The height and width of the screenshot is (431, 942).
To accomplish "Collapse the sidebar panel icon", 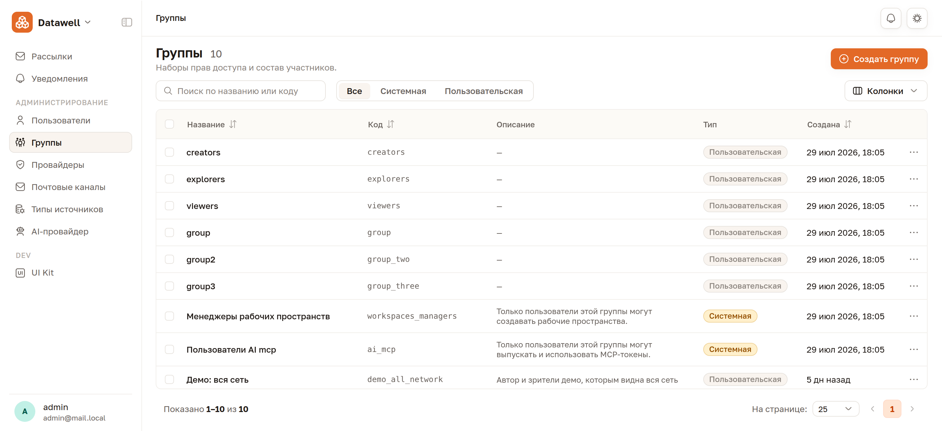I will [127, 22].
